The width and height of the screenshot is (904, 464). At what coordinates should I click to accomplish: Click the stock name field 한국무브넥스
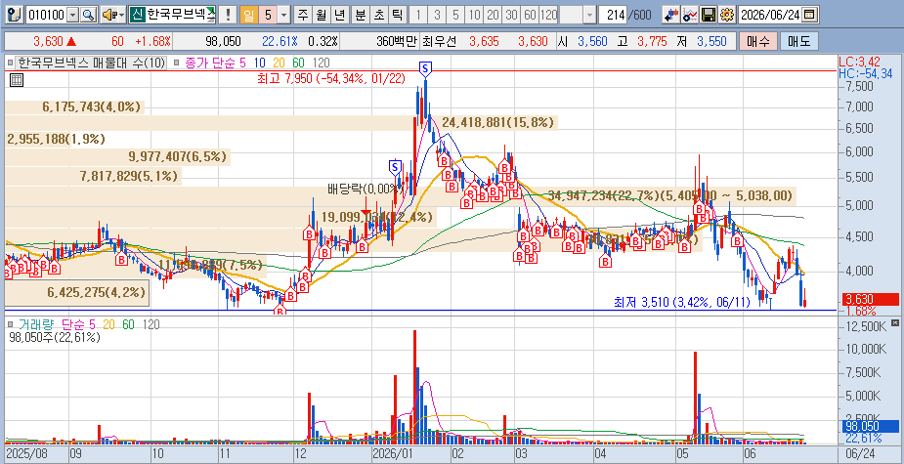(181, 15)
